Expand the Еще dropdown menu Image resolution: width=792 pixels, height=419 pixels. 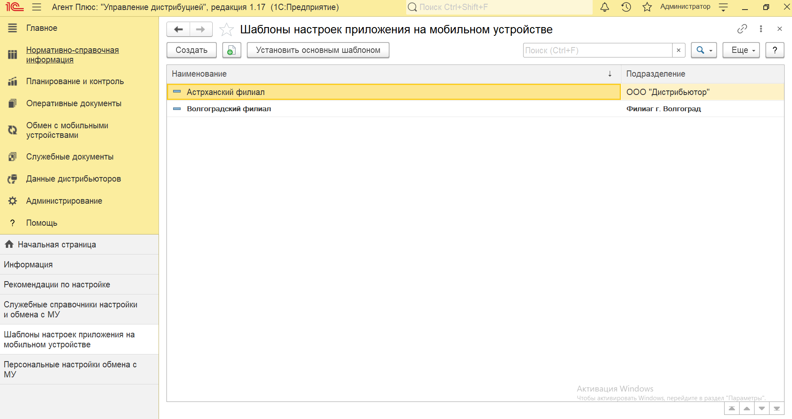(x=741, y=50)
